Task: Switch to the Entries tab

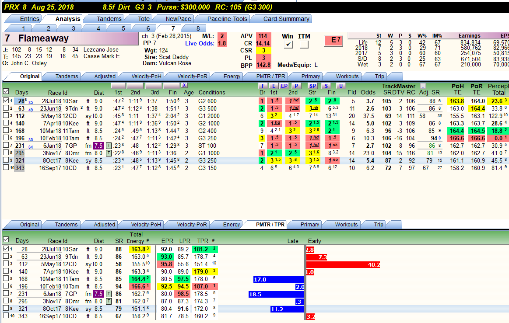Action: 29,19
